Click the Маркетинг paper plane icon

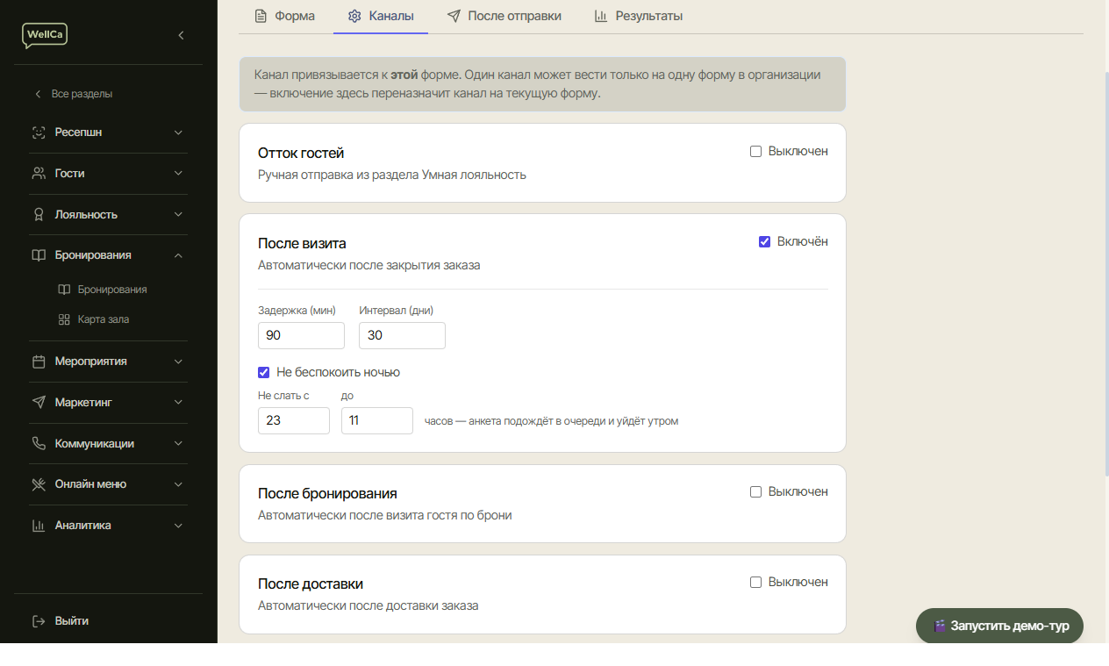tap(39, 403)
